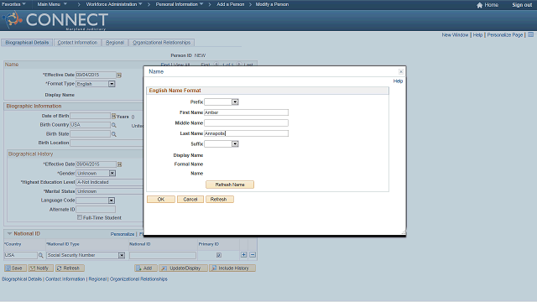Image resolution: width=537 pixels, height=302 pixels.
Task: Click the Refresh button in Name dialog
Action: point(220,200)
